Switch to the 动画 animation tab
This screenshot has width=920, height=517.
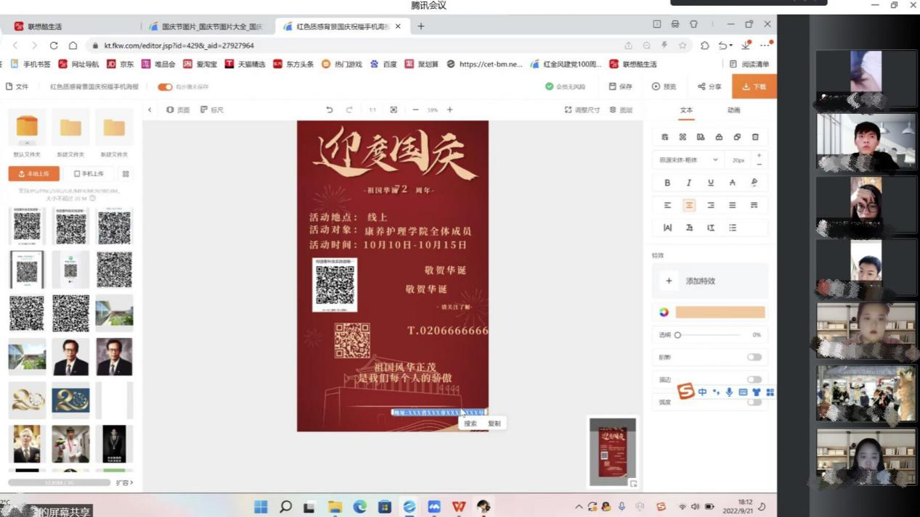(x=734, y=110)
